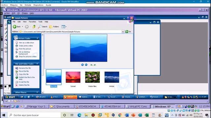
Task: Click the grayed Forward arrow button
Action: pos(27,27)
